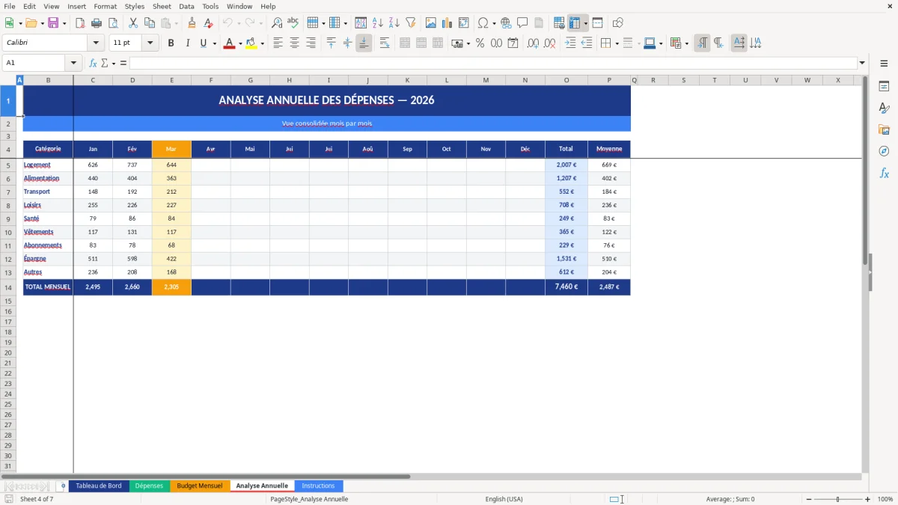
Task: Insert a special character (Omega)
Action: click(x=483, y=23)
